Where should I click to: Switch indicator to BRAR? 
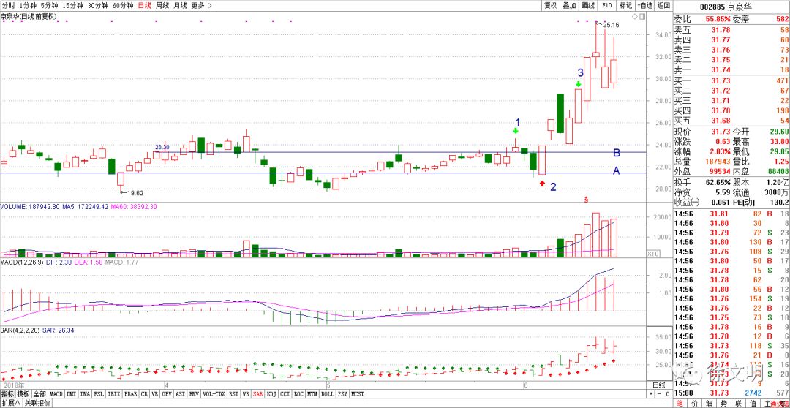coord(130,393)
